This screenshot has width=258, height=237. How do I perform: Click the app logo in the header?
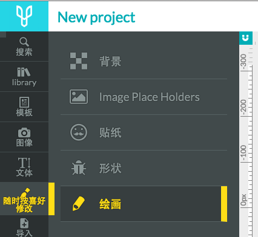(x=24, y=16)
